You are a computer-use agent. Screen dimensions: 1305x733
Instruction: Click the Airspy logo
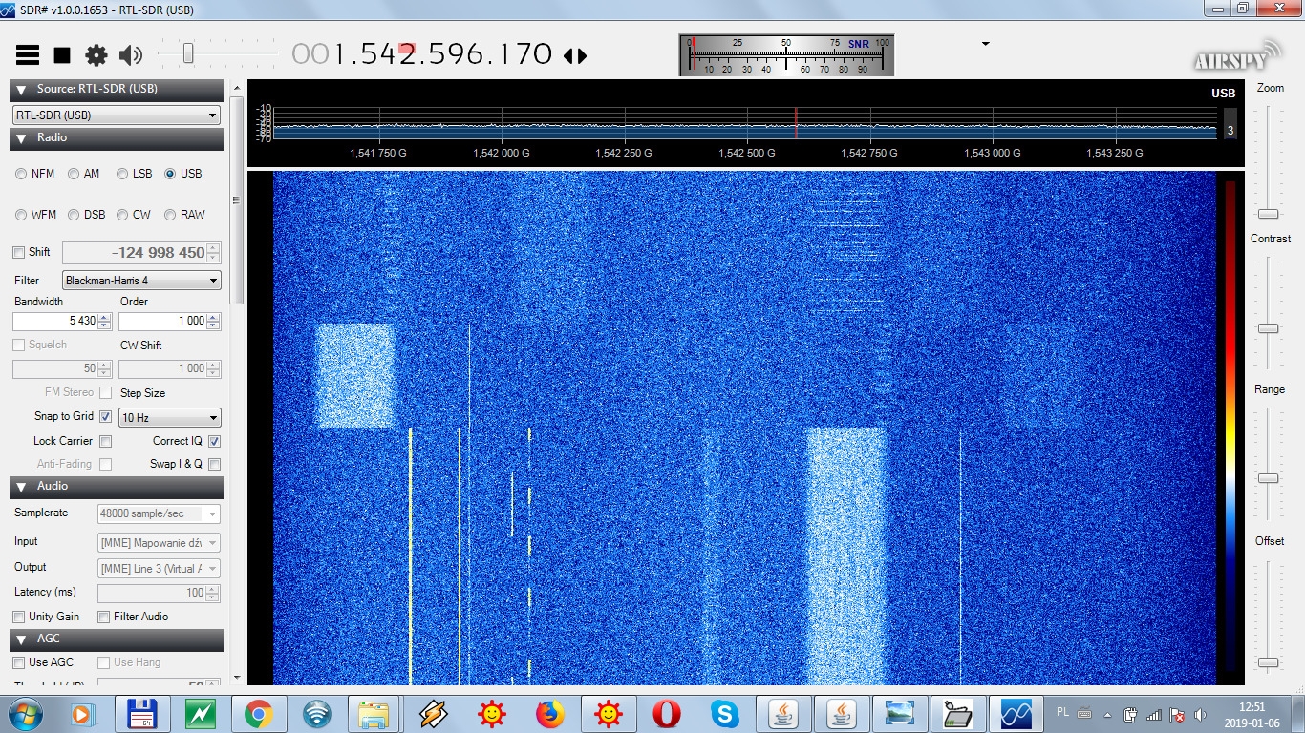coord(1236,55)
